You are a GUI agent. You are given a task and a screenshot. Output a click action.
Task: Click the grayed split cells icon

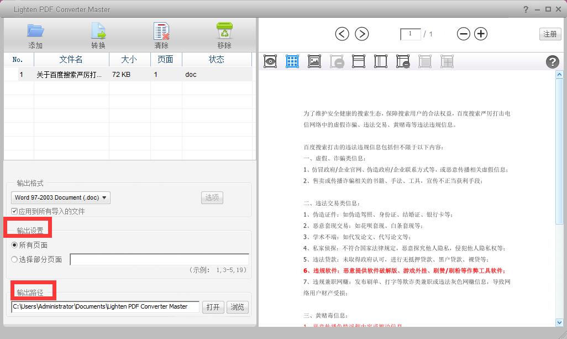(x=447, y=61)
